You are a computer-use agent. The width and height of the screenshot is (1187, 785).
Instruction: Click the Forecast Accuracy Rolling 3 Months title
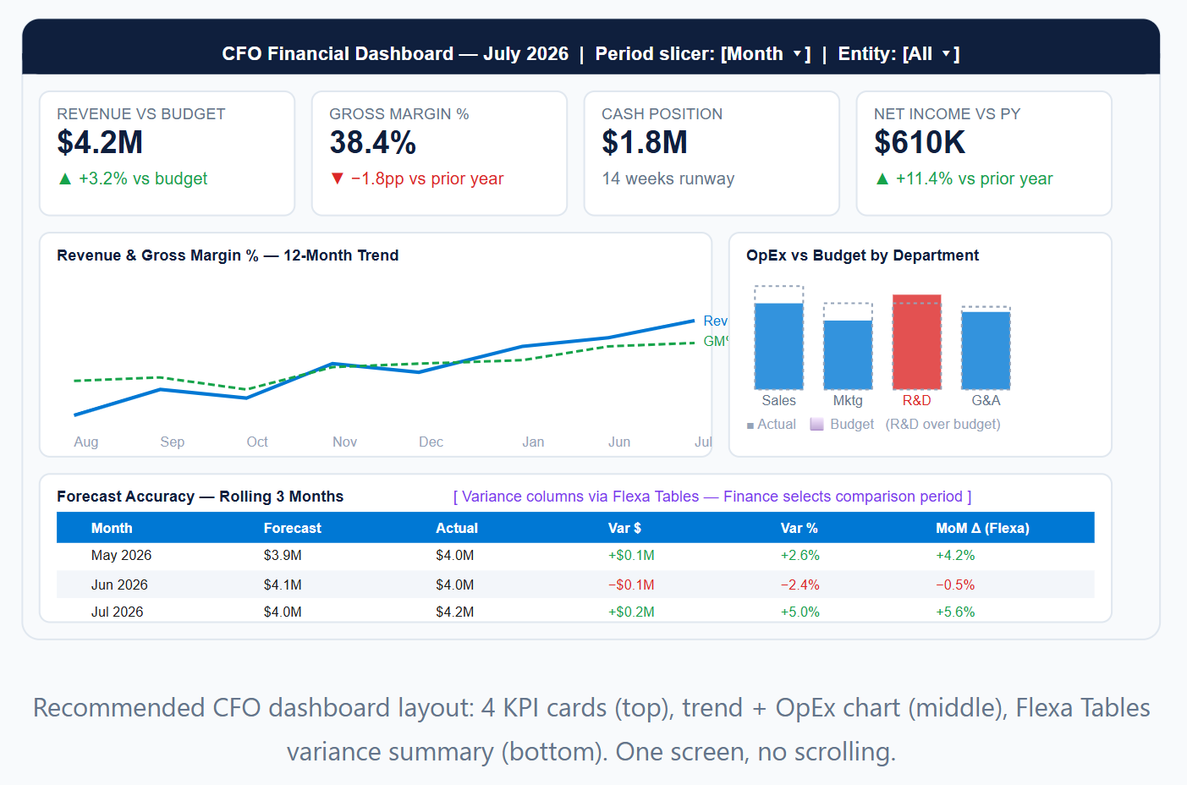tap(200, 497)
